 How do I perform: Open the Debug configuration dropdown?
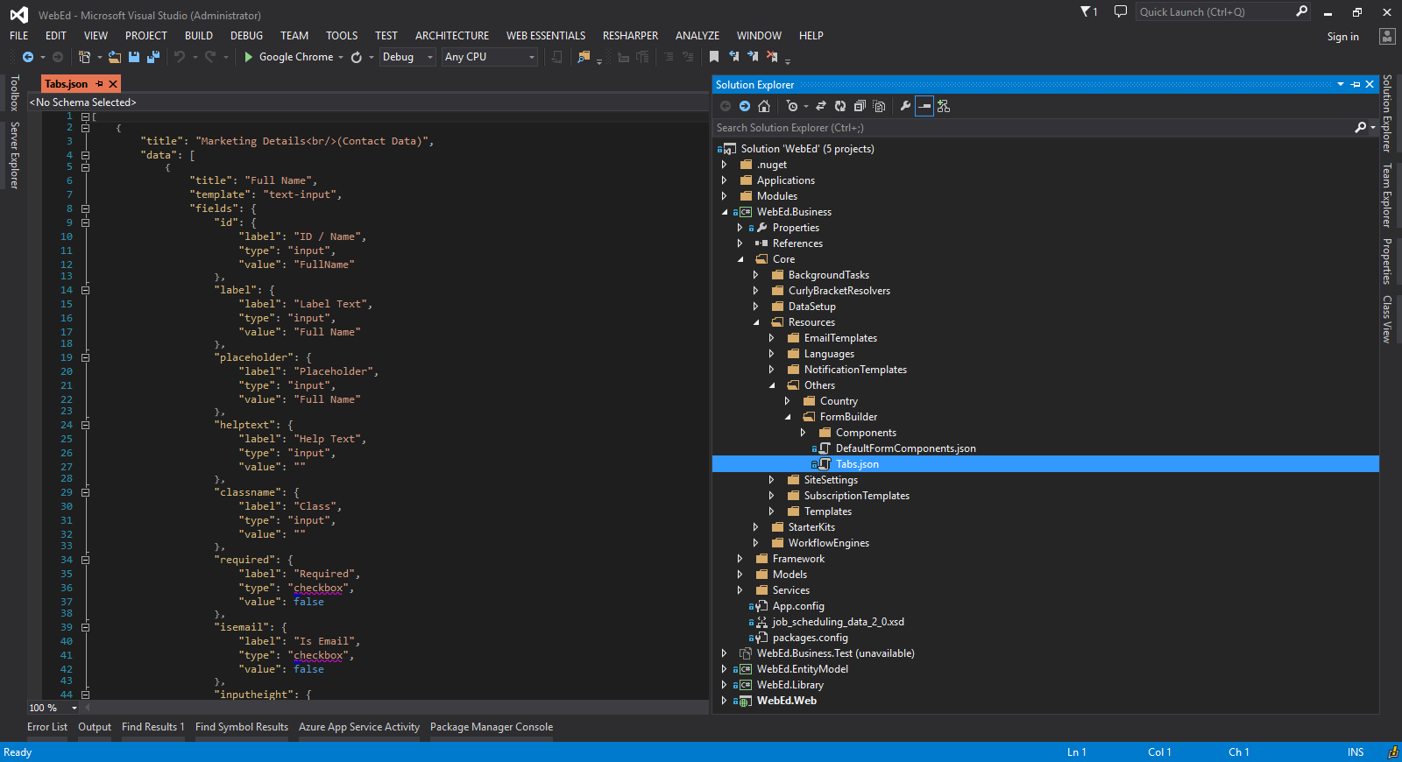click(407, 57)
